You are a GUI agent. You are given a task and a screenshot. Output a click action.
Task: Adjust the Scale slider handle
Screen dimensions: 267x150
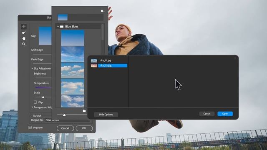click(43, 97)
